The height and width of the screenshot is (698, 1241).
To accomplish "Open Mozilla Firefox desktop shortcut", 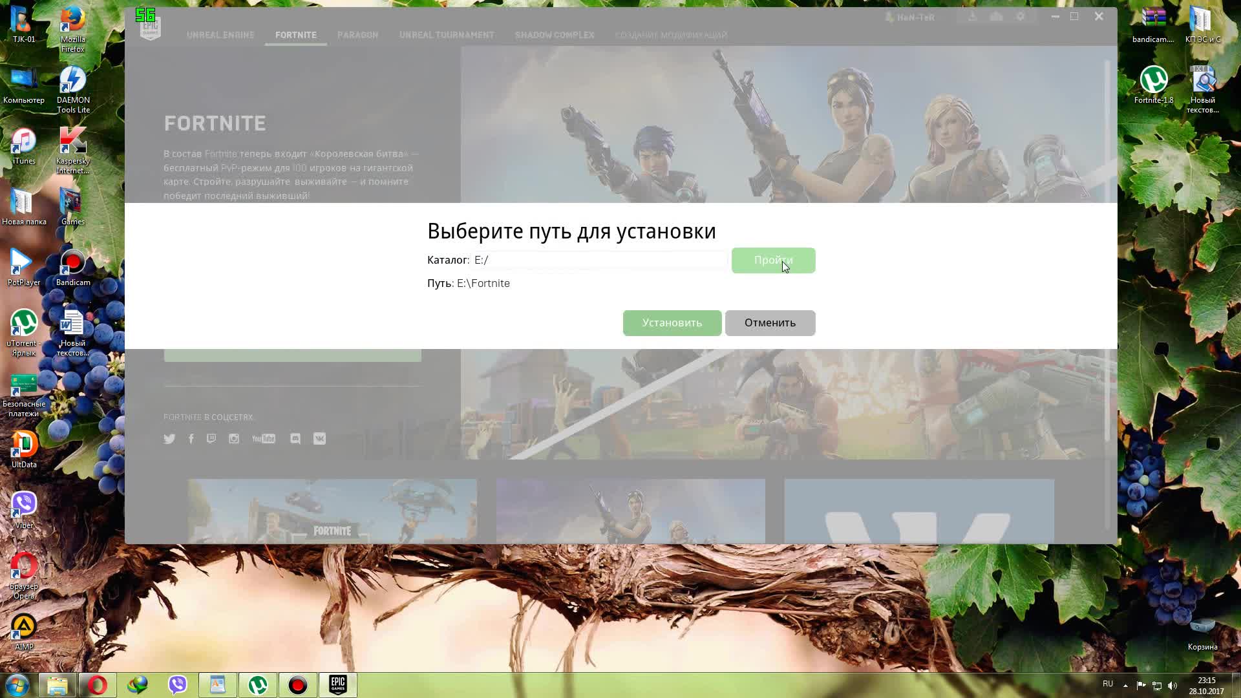I will click(x=72, y=30).
